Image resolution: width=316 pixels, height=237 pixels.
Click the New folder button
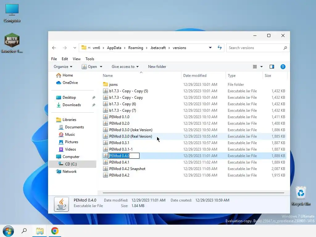coord(157,67)
